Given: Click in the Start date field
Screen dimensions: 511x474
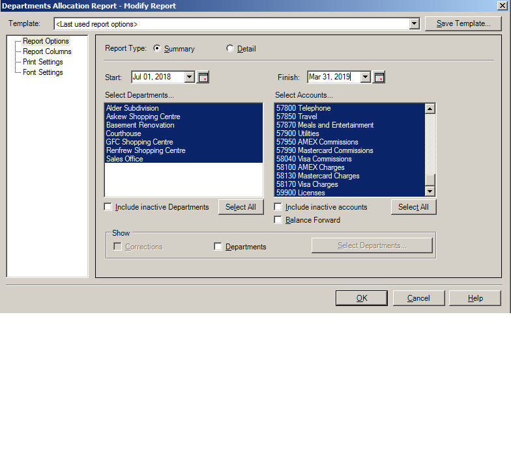Looking at the screenshot, I should [x=158, y=77].
